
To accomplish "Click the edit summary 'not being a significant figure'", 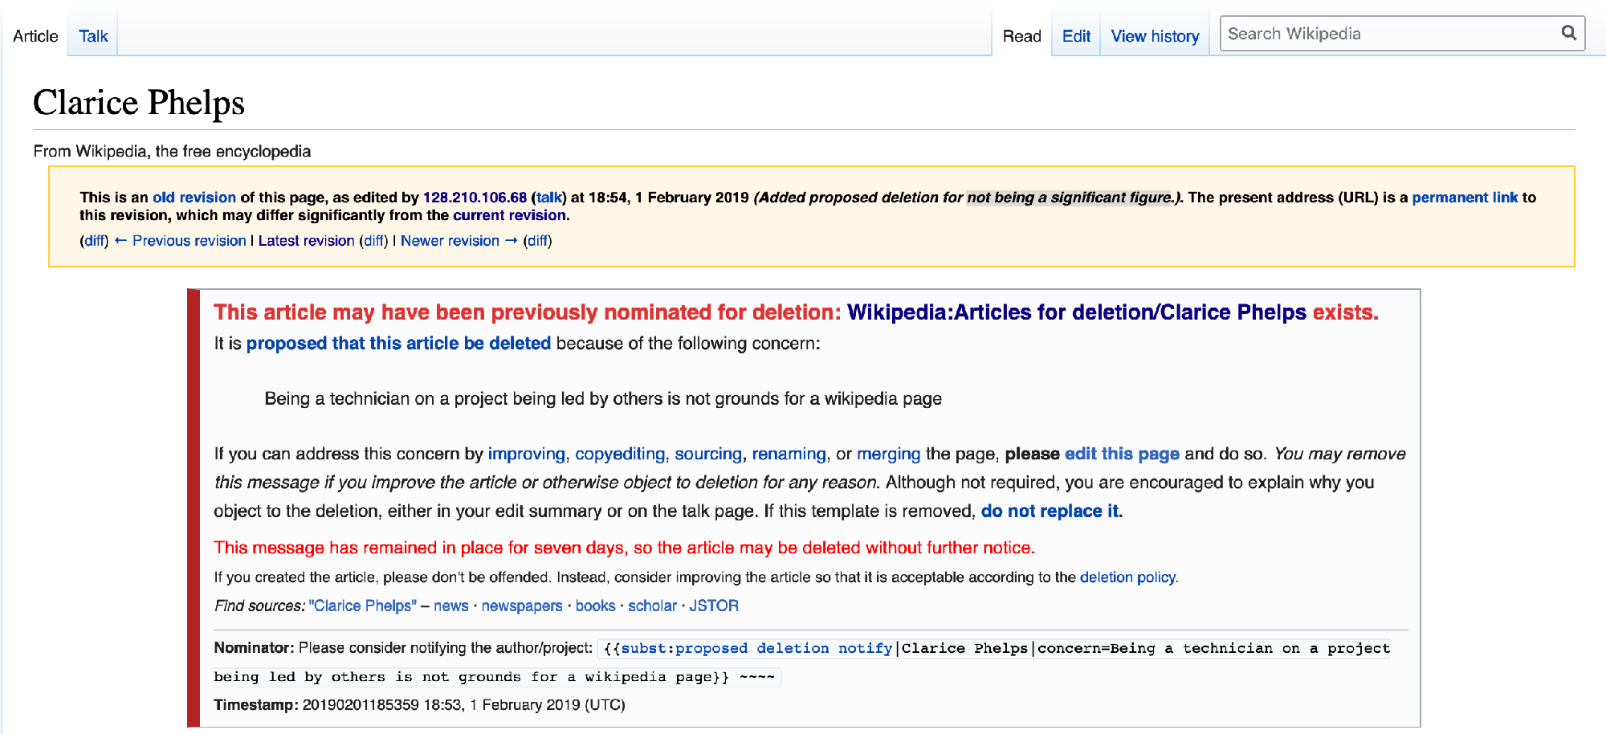I will pos(1069,198).
